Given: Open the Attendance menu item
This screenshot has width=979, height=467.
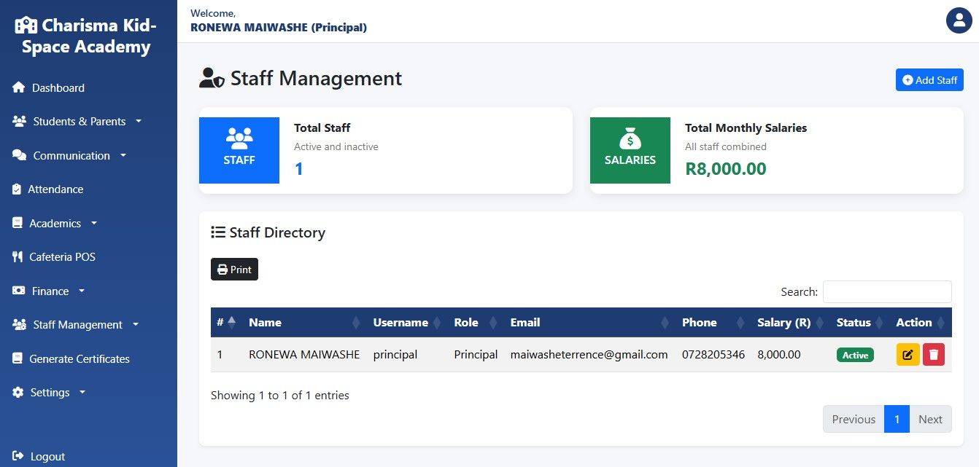Looking at the screenshot, I should tap(55, 189).
